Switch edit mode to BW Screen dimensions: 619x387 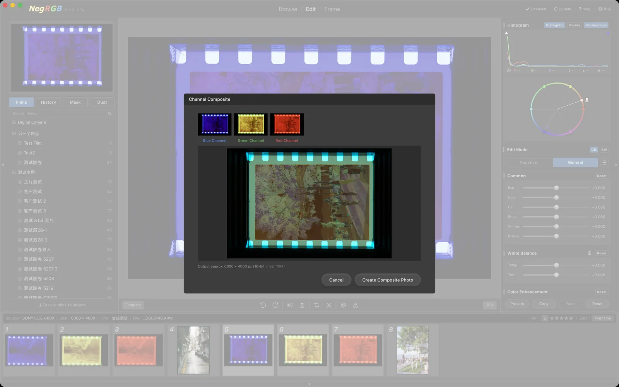click(x=604, y=150)
